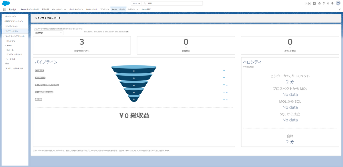Open the Trailhead guidance cloud icon
343x167 pixels.
coord(319,3)
